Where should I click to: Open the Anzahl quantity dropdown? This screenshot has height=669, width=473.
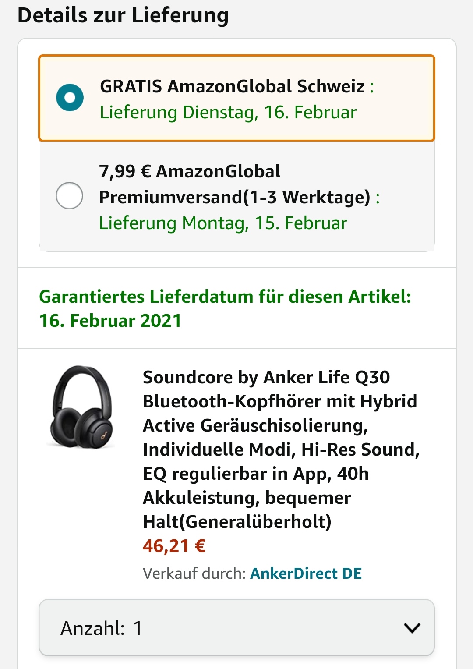pyautogui.click(x=236, y=628)
